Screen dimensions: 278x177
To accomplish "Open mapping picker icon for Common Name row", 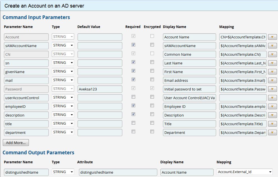I will pyautogui.click(x=272, y=55).
